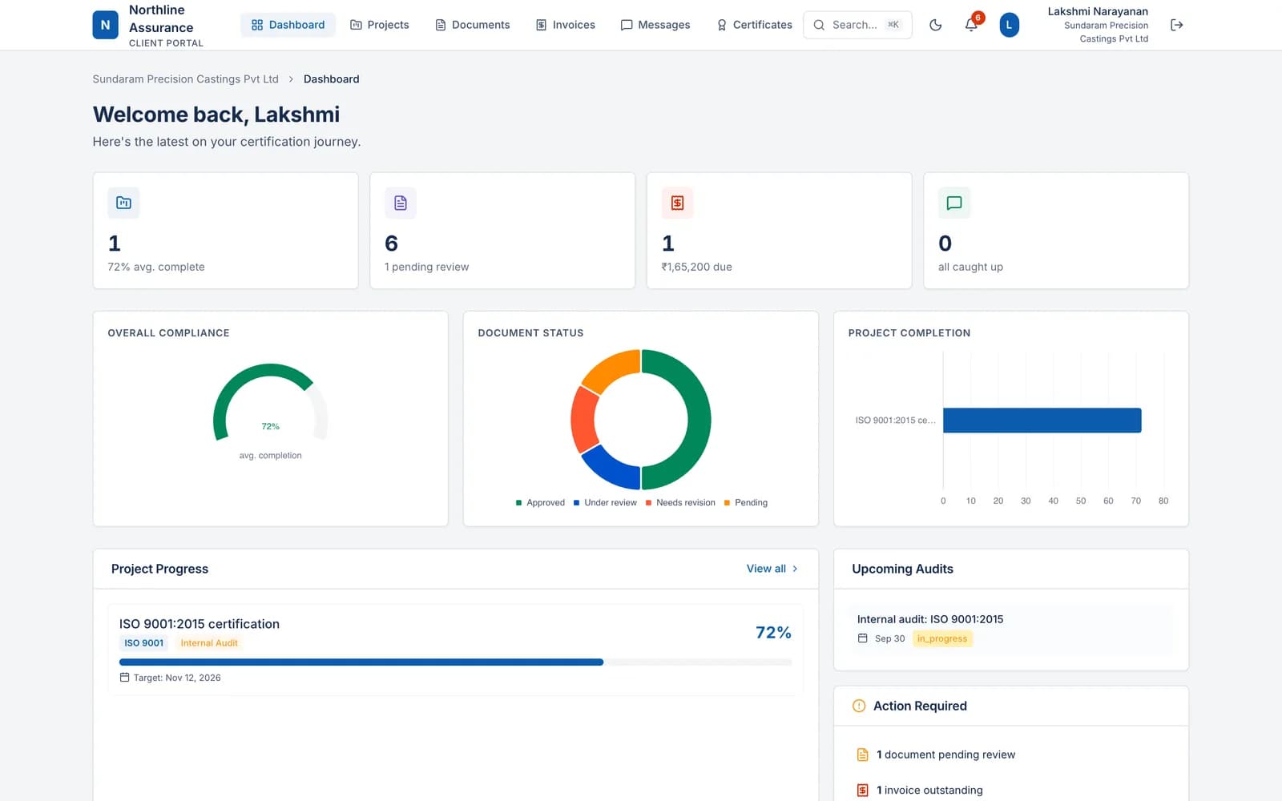Click the Northline Assurance N logo
Screen dimensions: 1282x801
click(x=105, y=25)
